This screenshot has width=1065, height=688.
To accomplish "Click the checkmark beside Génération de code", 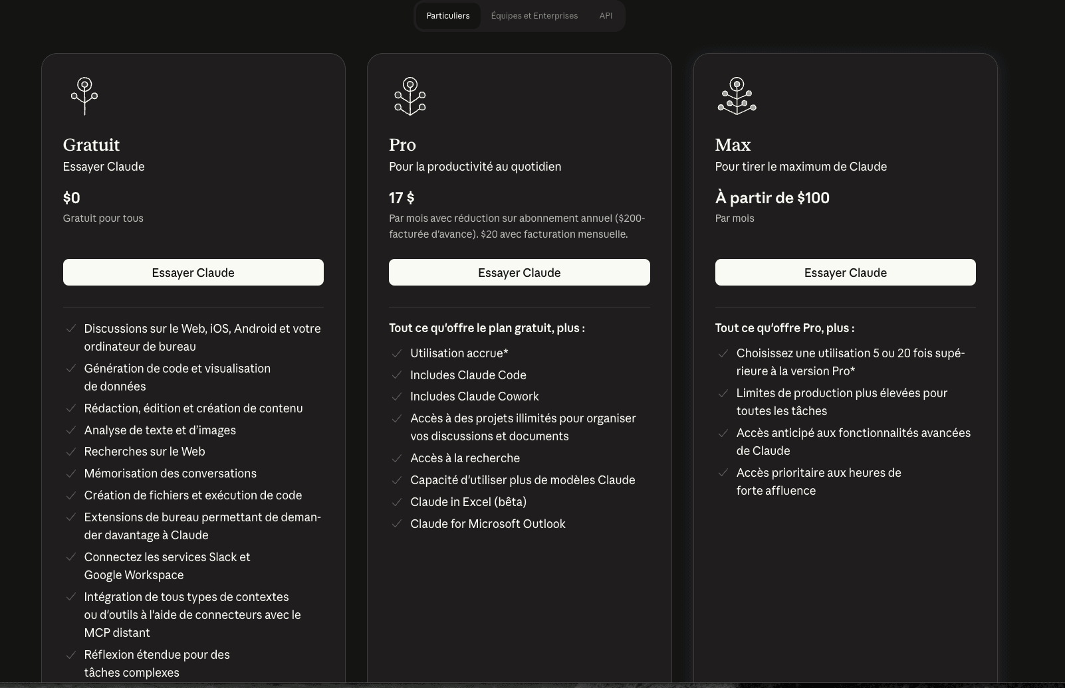I will click(x=70, y=368).
